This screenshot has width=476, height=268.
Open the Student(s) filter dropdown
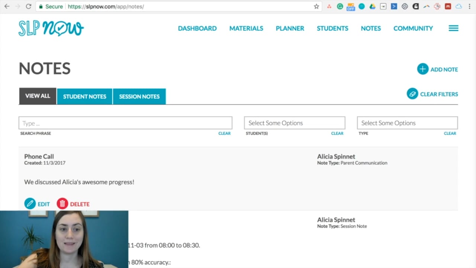point(295,123)
